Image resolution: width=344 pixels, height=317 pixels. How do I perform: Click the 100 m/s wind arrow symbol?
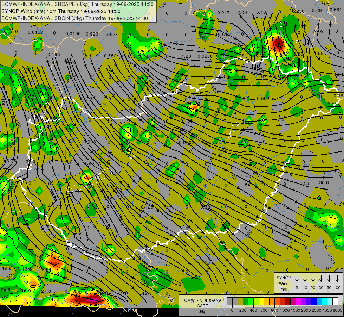[x=337, y=279]
